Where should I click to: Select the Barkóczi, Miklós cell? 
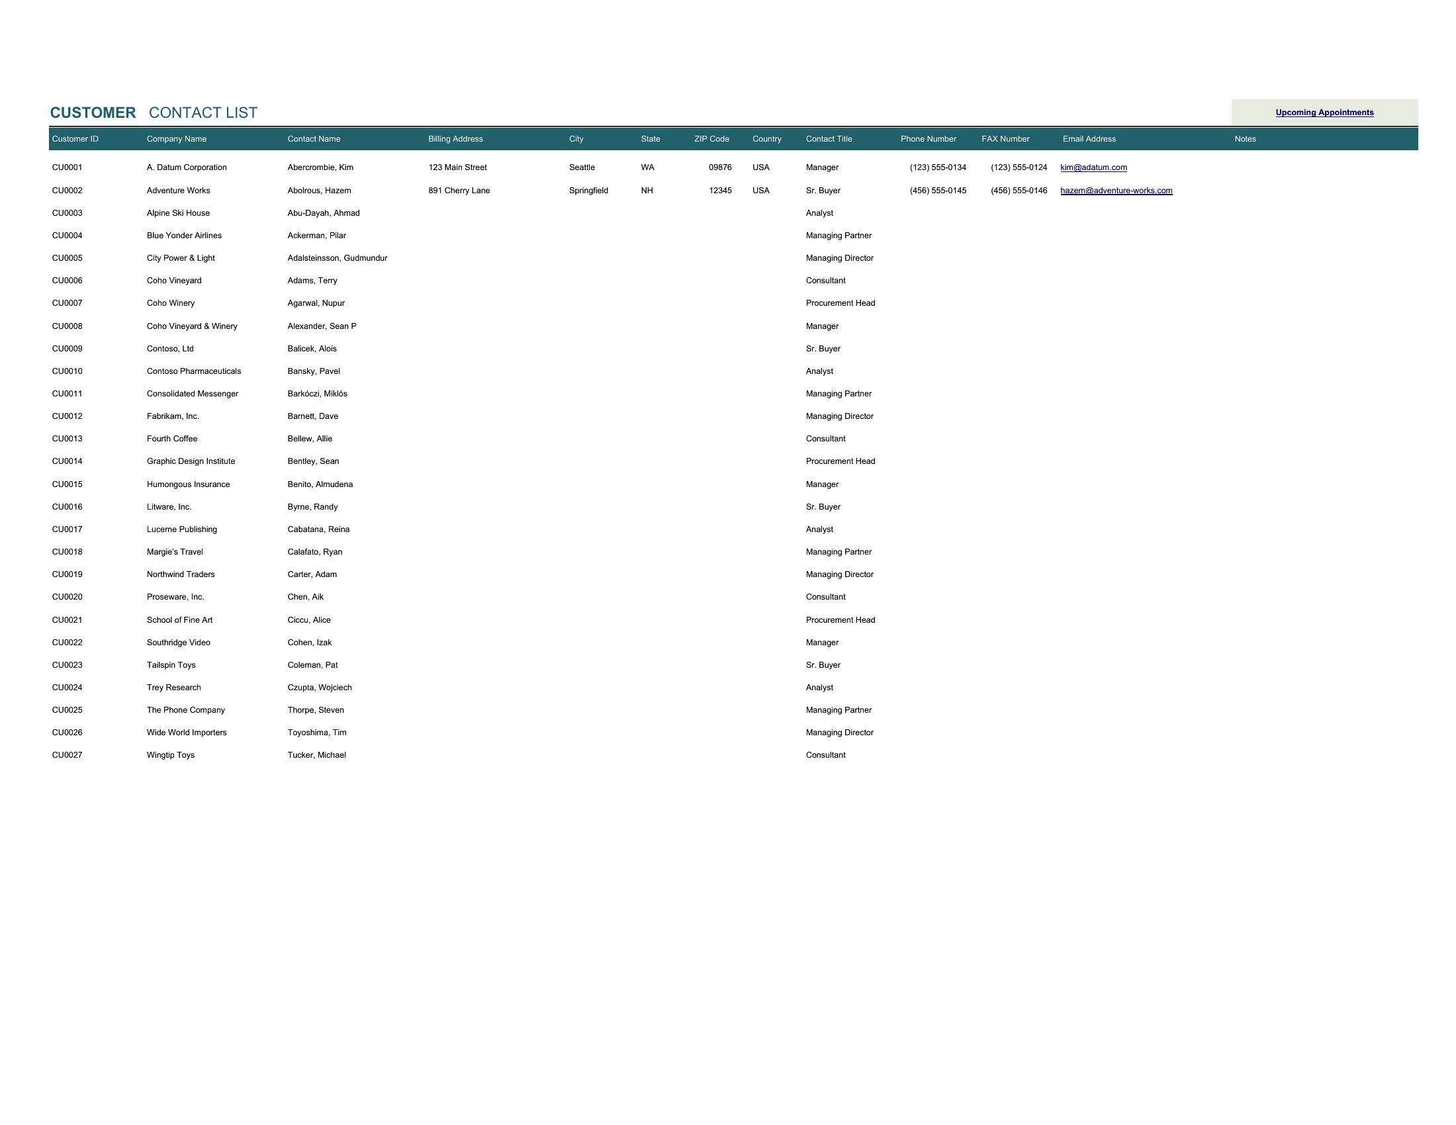pos(317,394)
